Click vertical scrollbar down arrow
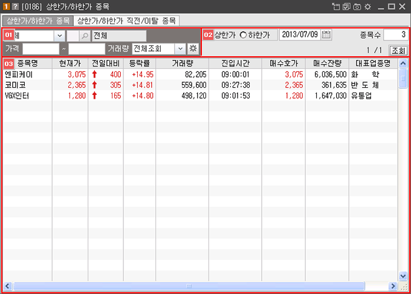 coord(403,276)
